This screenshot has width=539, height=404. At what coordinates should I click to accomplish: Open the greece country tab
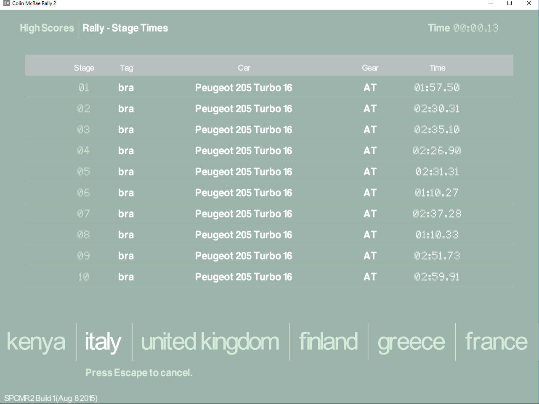(411, 342)
